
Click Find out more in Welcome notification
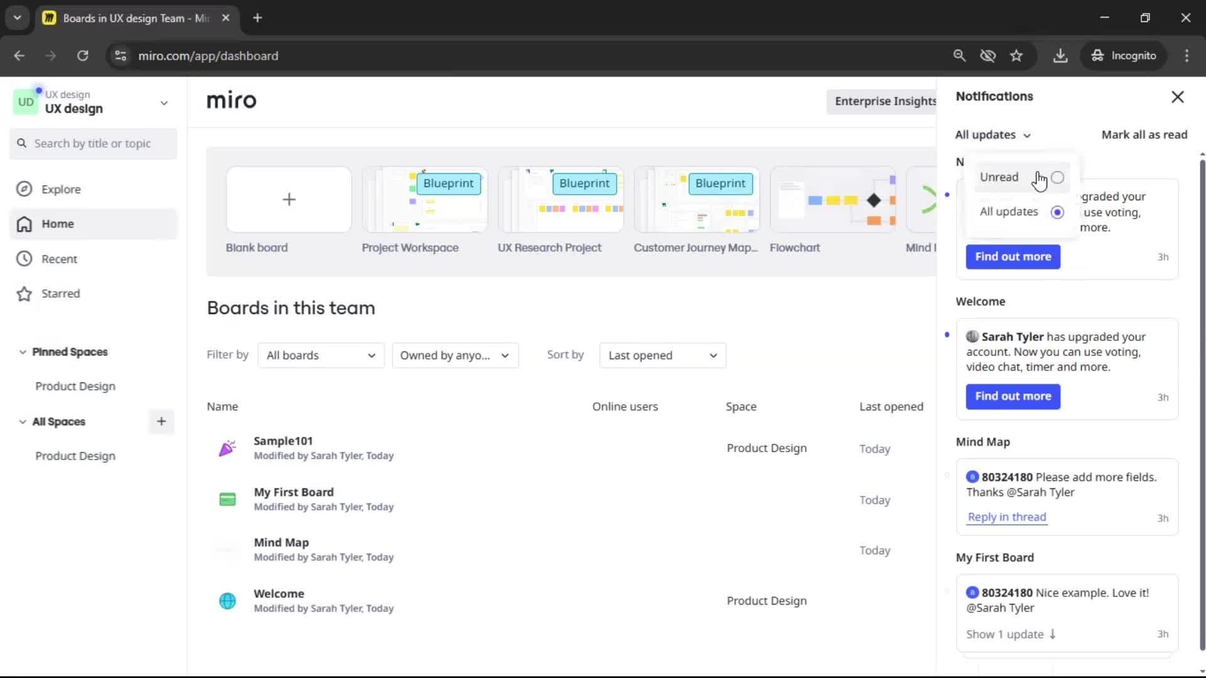point(1013,396)
